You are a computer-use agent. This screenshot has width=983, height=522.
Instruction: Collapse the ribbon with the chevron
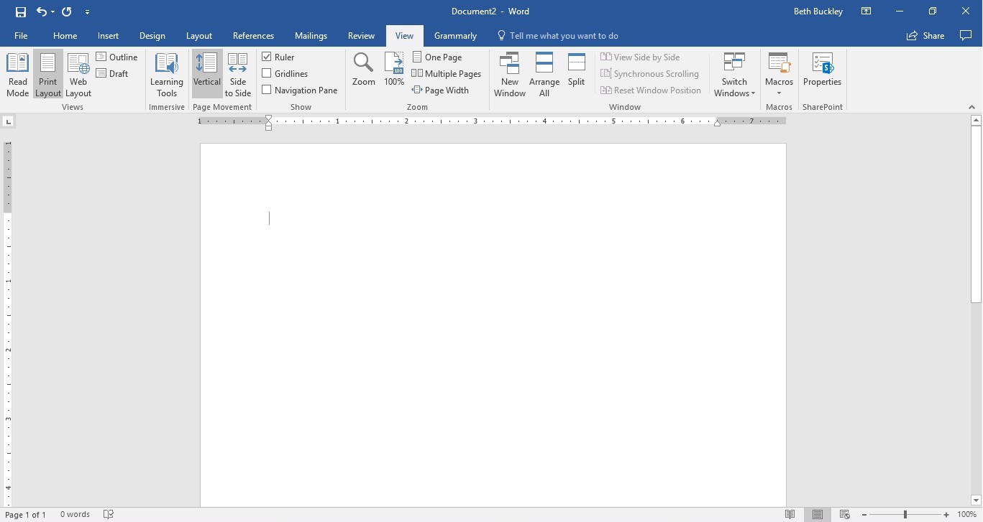[971, 107]
